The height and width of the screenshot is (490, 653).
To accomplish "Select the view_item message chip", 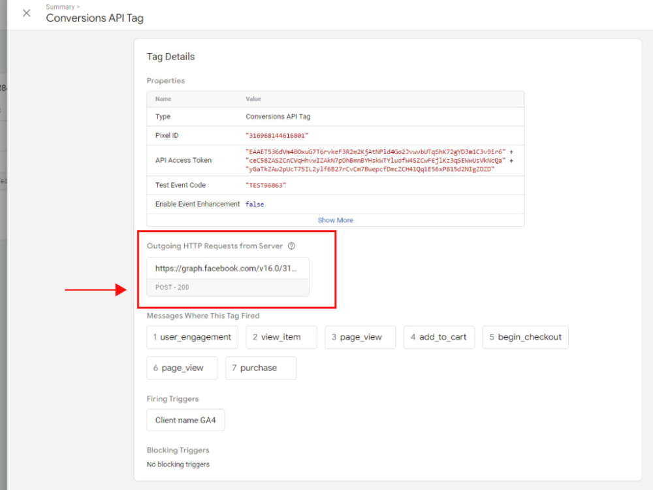I will [x=281, y=337].
